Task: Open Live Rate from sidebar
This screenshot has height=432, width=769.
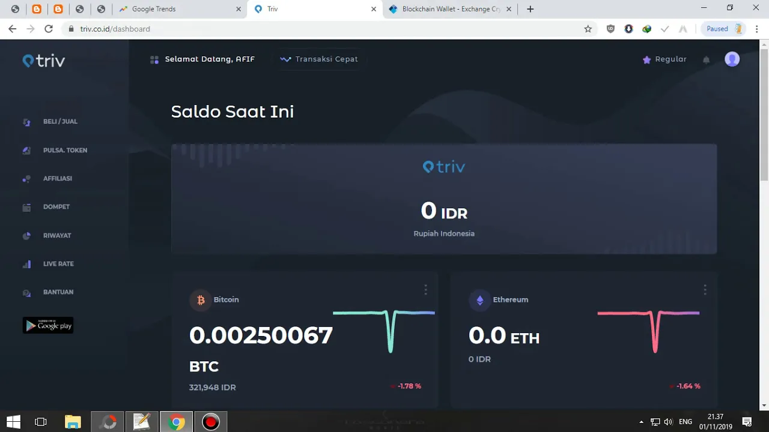Action: [58, 263]
